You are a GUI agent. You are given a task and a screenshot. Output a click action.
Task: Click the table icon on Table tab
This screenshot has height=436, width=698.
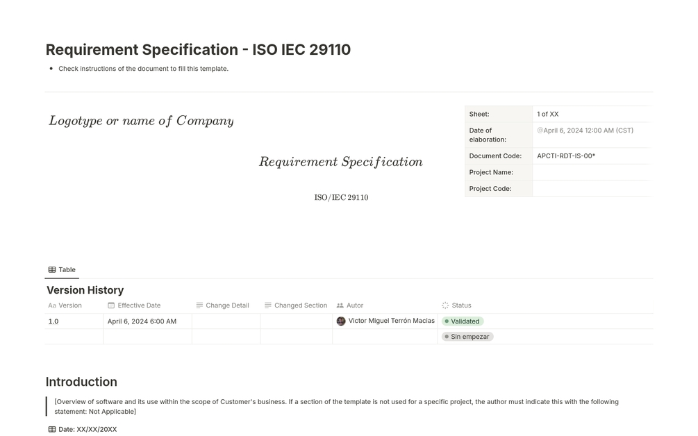[x=52, y=270]
